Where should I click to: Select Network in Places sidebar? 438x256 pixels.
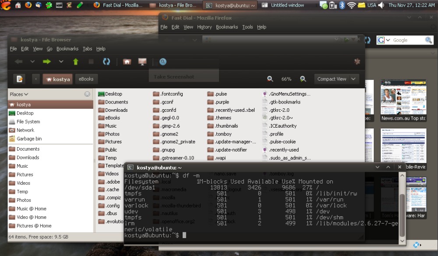(50, 130)
